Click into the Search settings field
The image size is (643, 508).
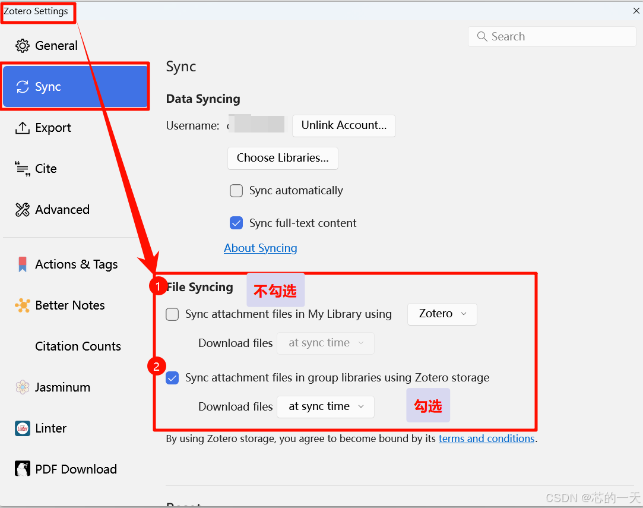click(552, 36)
